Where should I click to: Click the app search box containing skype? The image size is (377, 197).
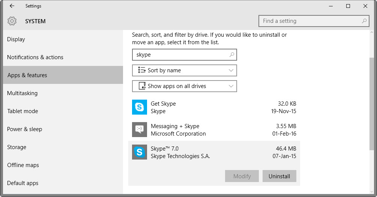pos(185,55)
